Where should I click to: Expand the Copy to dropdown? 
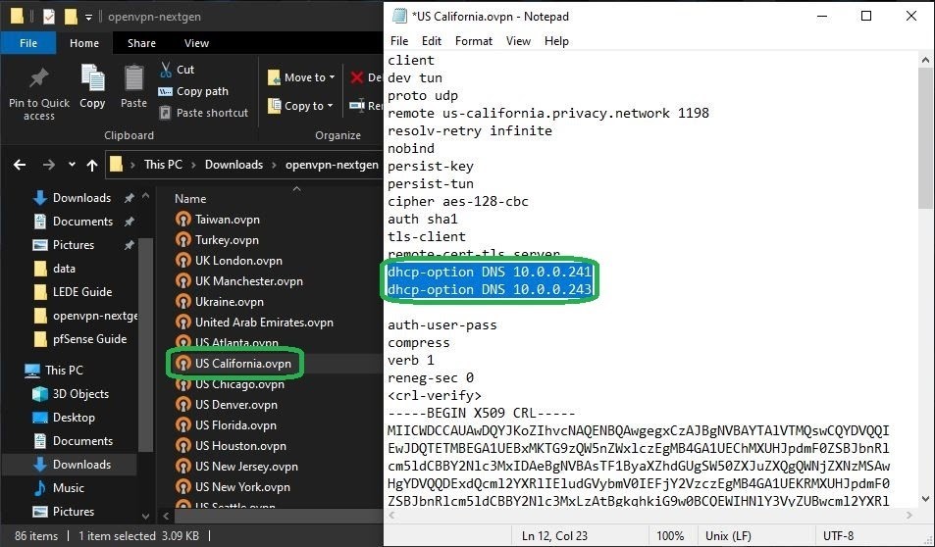[x=332, y=106]
